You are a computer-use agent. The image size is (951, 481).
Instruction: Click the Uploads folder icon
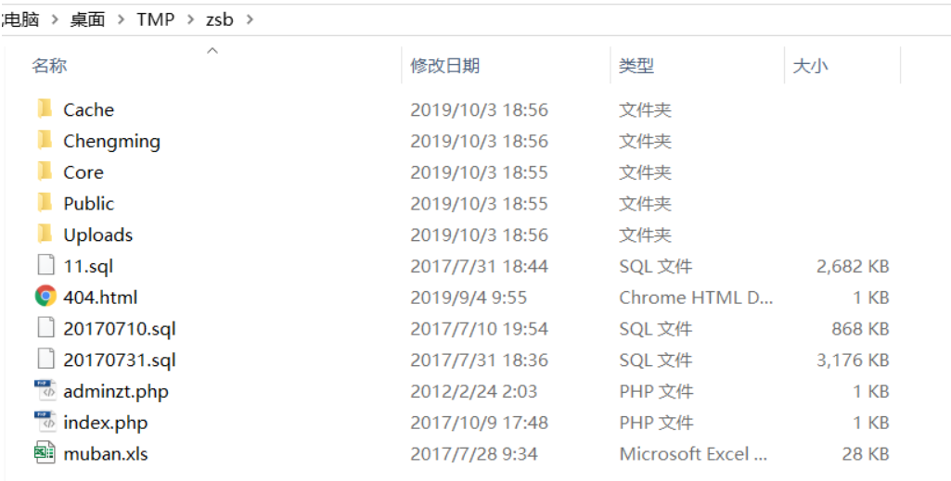(45, 234)
